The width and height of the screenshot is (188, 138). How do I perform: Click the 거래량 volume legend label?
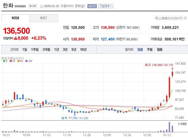pyautogui.click(x=183, y=124)
